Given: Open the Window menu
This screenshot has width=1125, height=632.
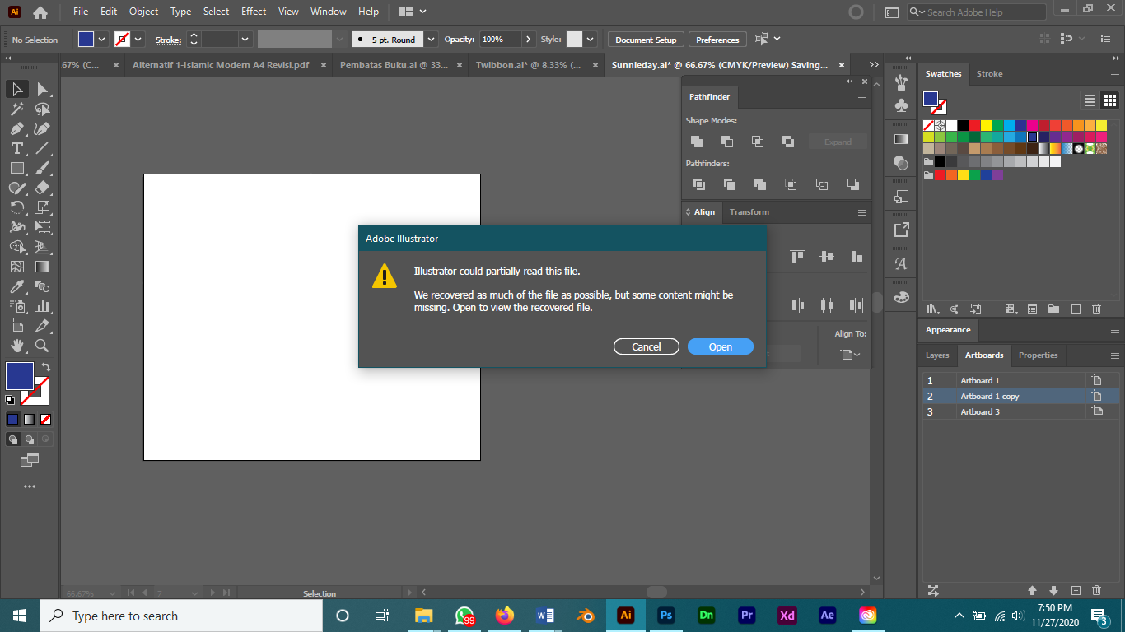Looking at the screenshot, I should coord(329,12).
